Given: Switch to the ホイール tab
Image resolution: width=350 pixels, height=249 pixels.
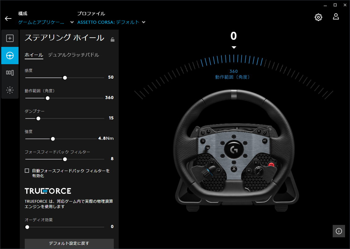Looking at the screenshot, I should [x=34, y=55].
